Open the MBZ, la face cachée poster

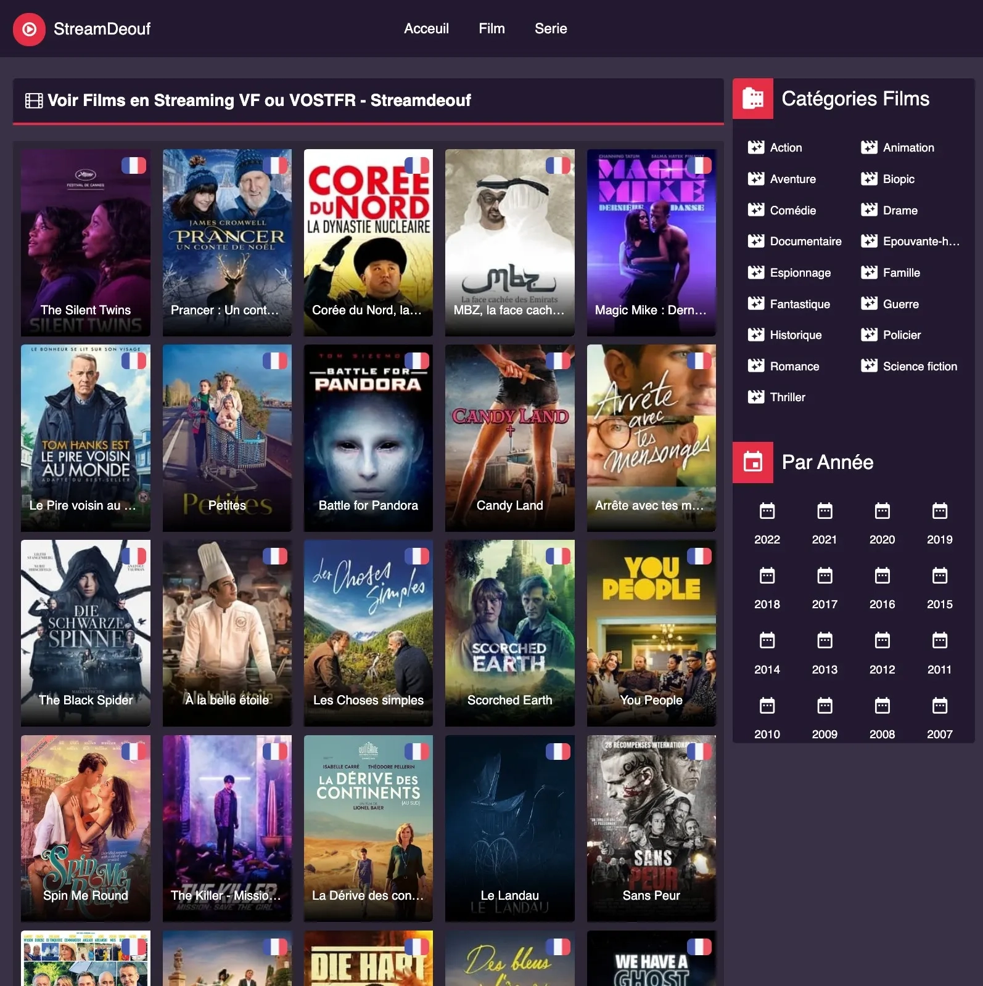click(x=510, y=242)
